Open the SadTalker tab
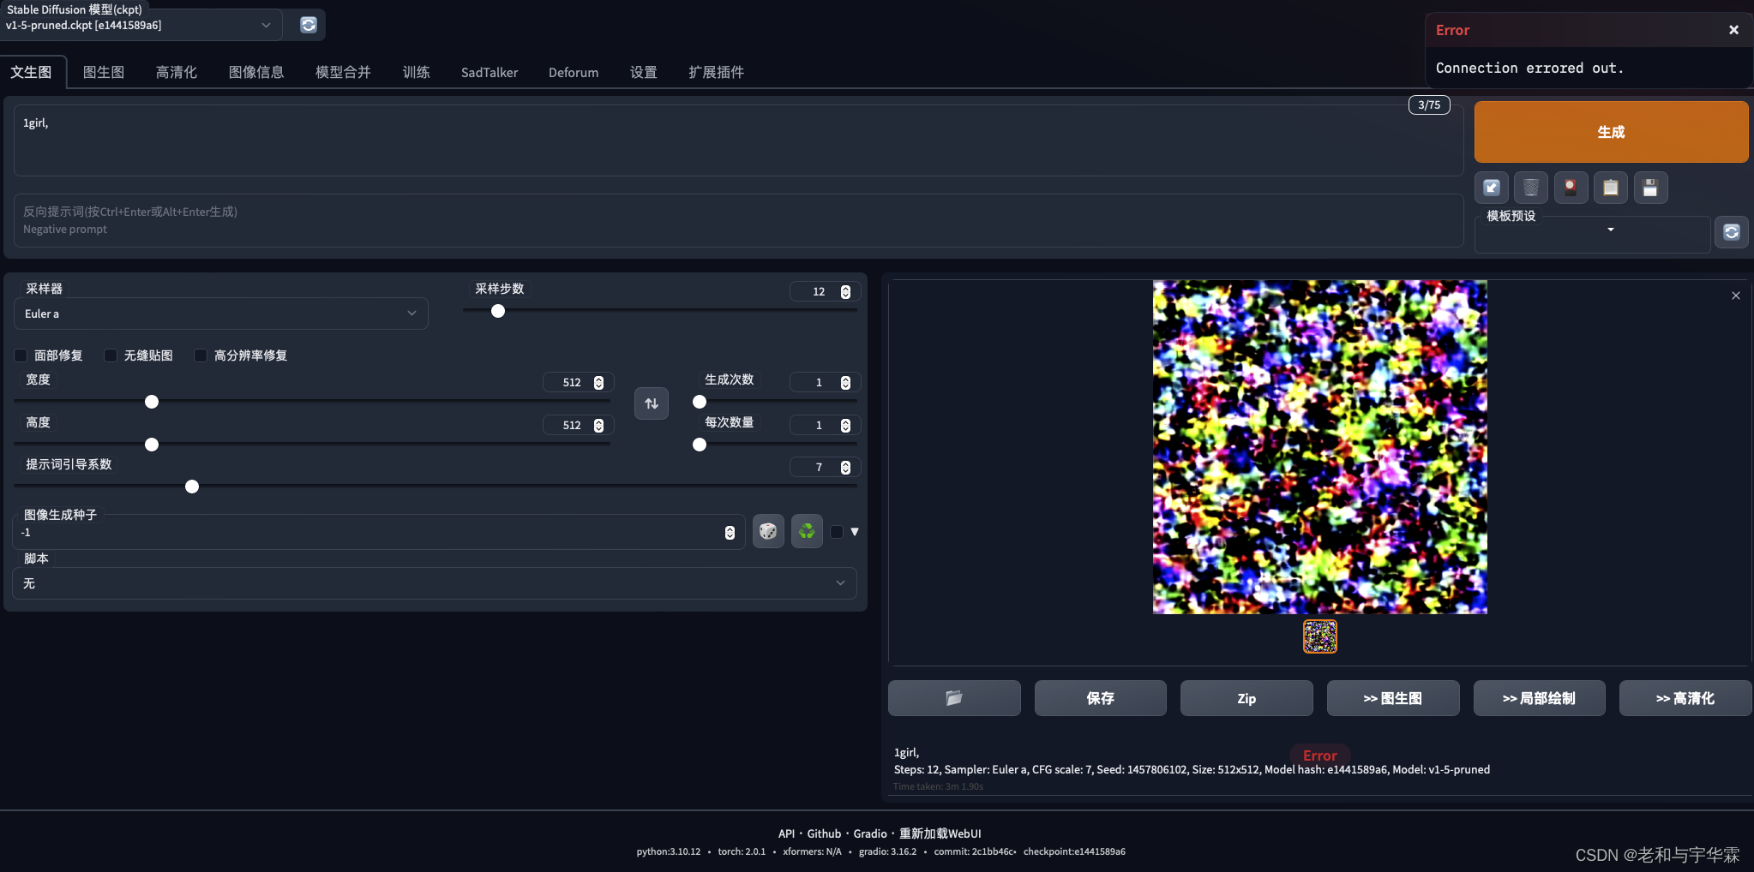Viewport: 1754px width, 872px height. (x=489, y=72)
